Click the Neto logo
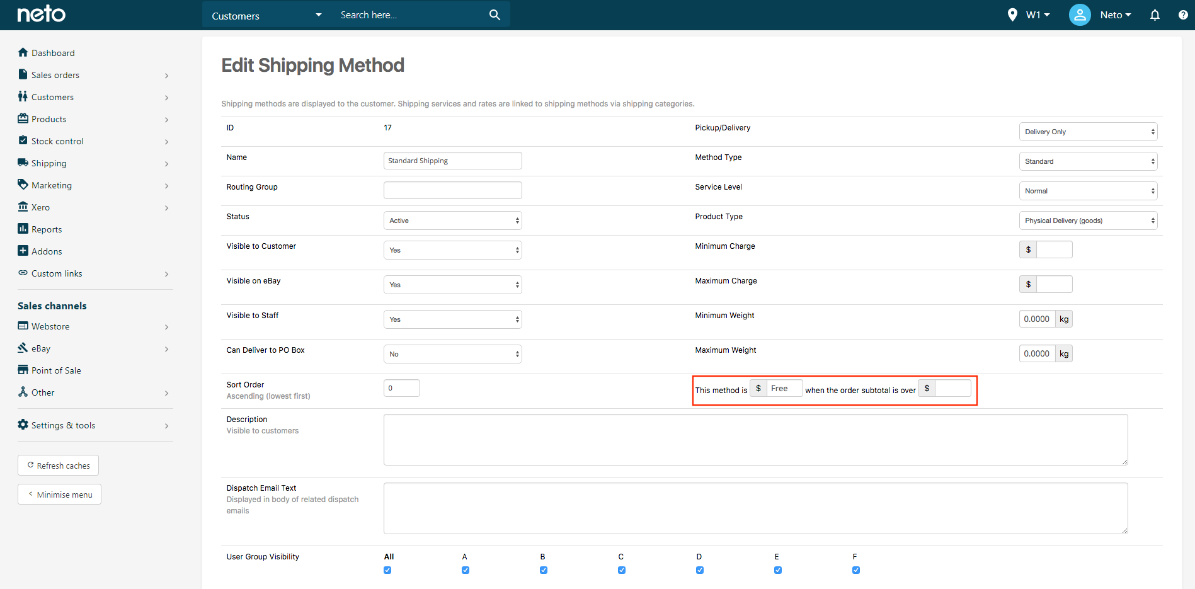The width and height of the screenshot is (1195, 589). pyautogui.click(x=41, y=14)
